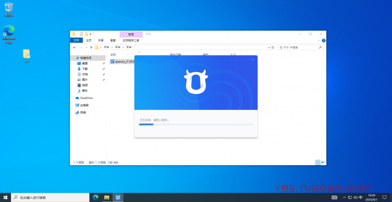Expand the ribbon with the chevron
392x202 pixels.
click(319, 40)
